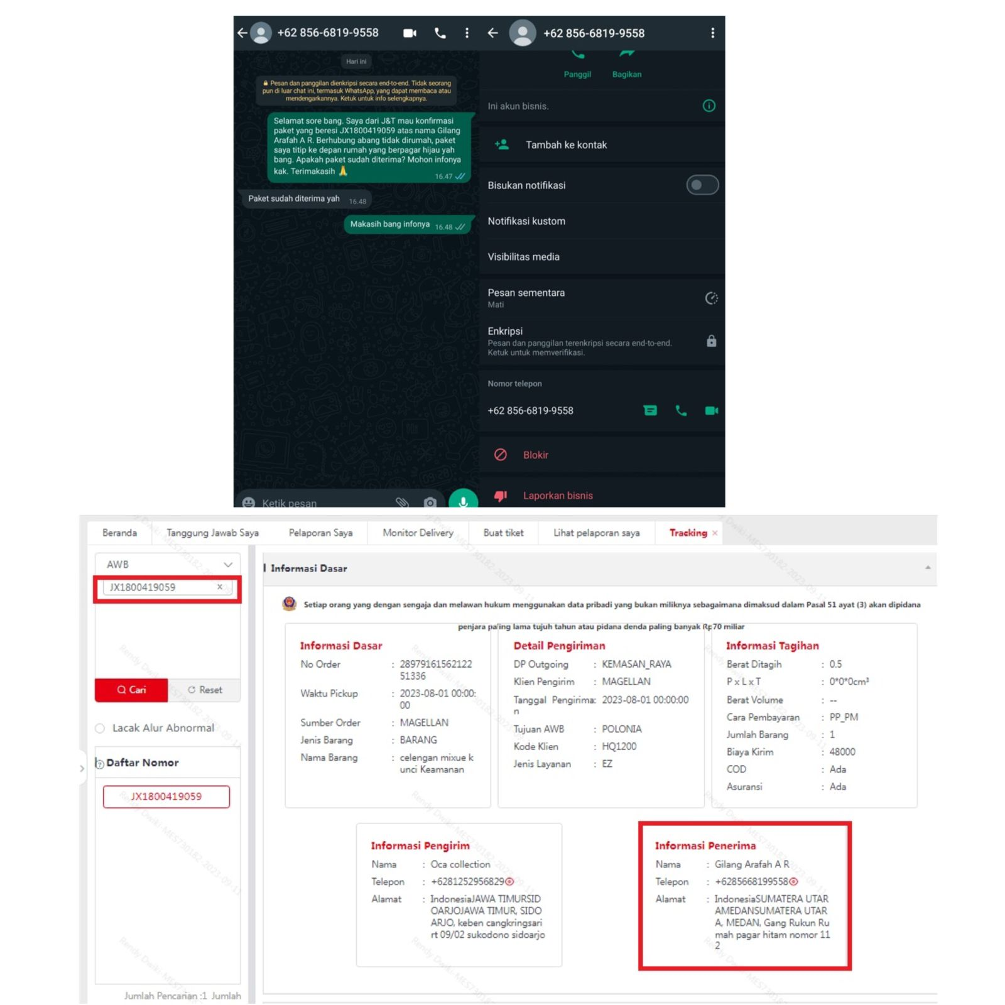Select JX1800419059 in Daftar Nomor list
Viewport: 1005px width, 1005px height.
166,796
